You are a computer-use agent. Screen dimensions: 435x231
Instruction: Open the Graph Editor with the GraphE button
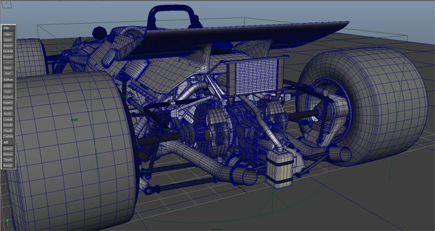click(7, 108)
